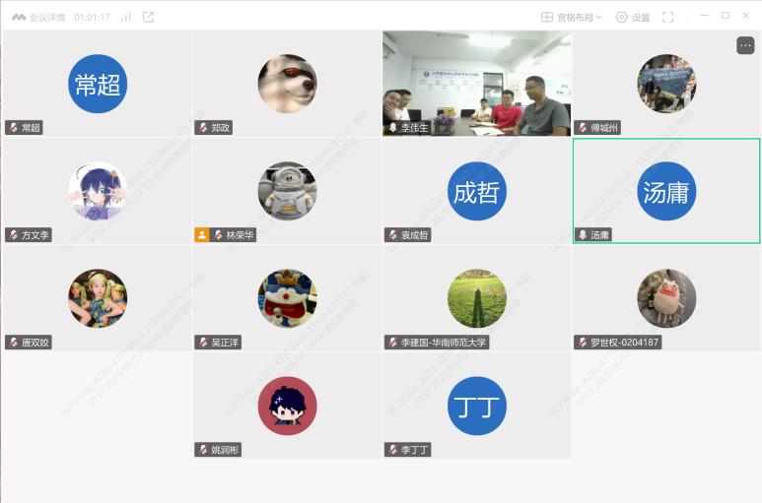This screenshot has width=762, height=503.
Task: Toggle the microphone icon on 李伟生's video
Action: coord(392,128)
